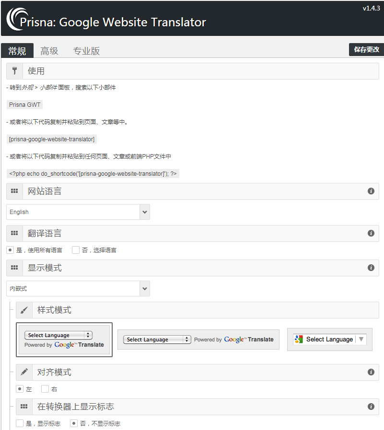Open info icon for 翻译语言 section
Screen dimensions: 384x430
coord(371,233)
